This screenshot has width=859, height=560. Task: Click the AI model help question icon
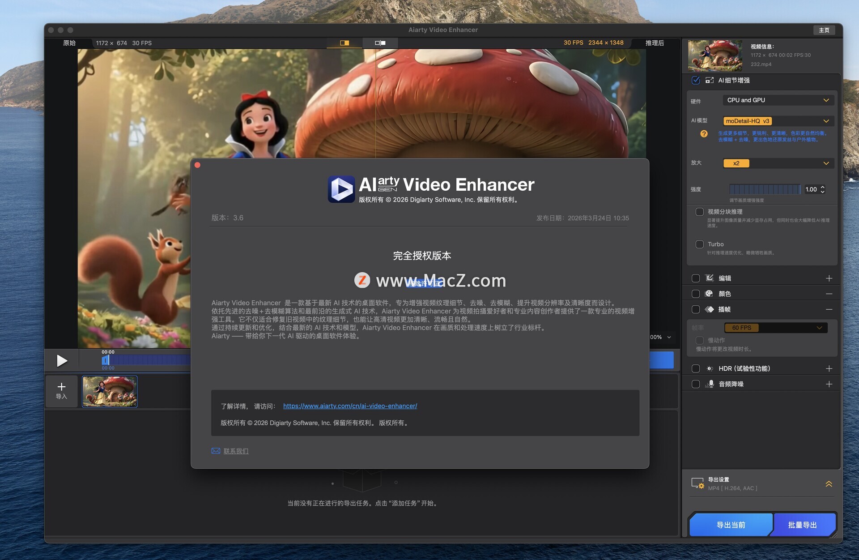[x=704, y=134]
